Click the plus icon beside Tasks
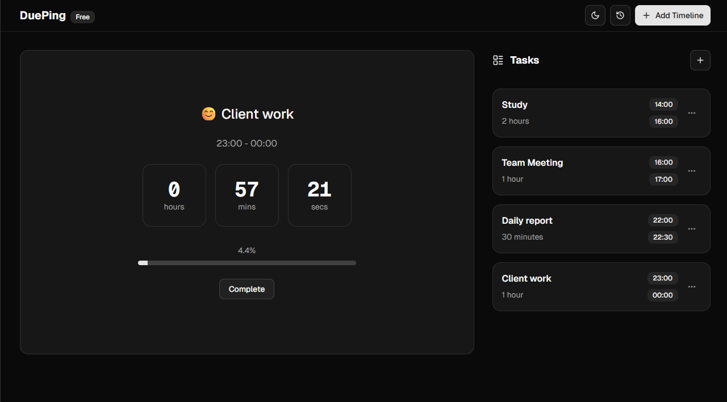Screen dimensions: 727x402 click(x=700, y=60)
